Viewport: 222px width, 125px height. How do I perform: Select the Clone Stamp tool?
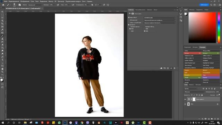(2, 39)
